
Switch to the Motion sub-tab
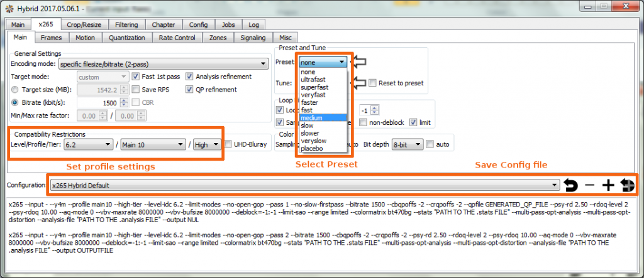pyautogui.click(x=85, y=38)
